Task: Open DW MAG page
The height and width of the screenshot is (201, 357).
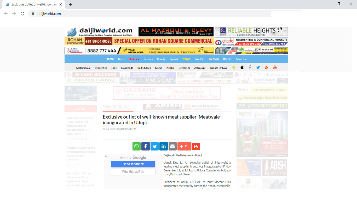Action: 213,59
